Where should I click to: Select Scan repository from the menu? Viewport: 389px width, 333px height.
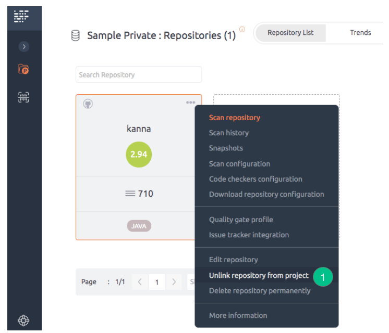pyautogui.click(x=235, y=118)
